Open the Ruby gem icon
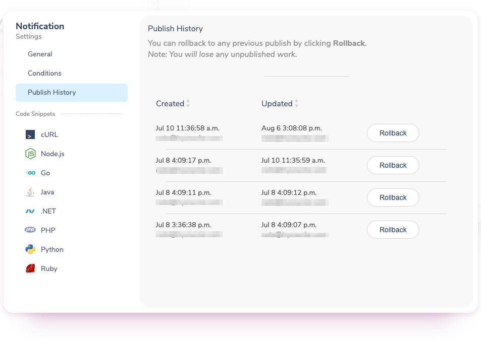The height and width of the screenshot is (341, 481). 30,268
